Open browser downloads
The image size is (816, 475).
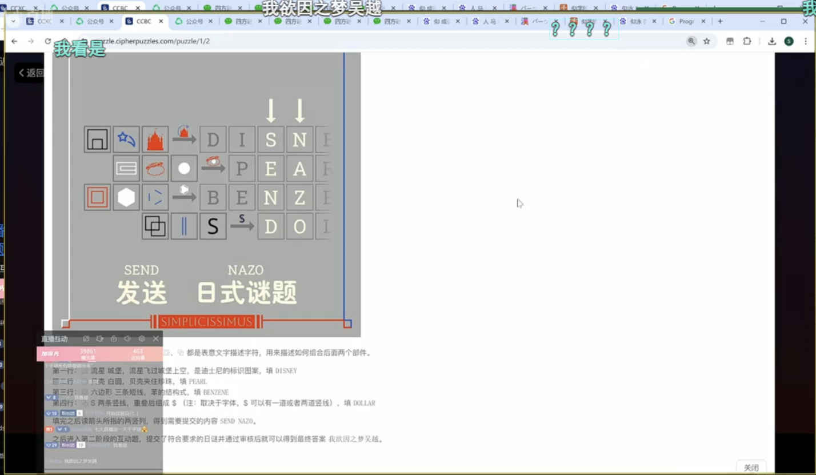(x=772, y=41)
